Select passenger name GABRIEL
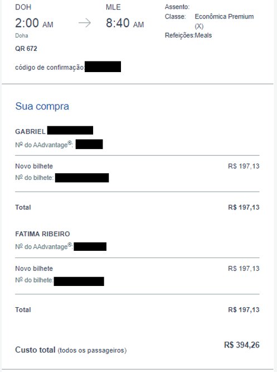Viewport: 277px width, 372px height. click(x=30, y=131)
